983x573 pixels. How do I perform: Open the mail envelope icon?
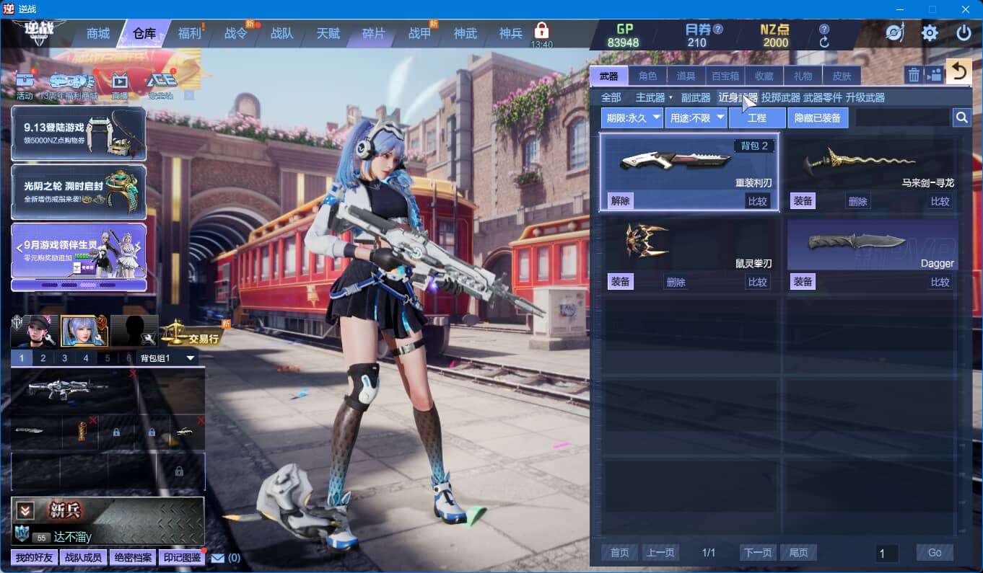click(x=218, y=557)
